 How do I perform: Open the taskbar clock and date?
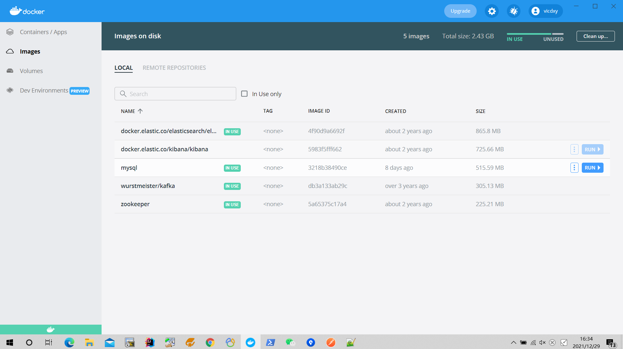point(586,342)
